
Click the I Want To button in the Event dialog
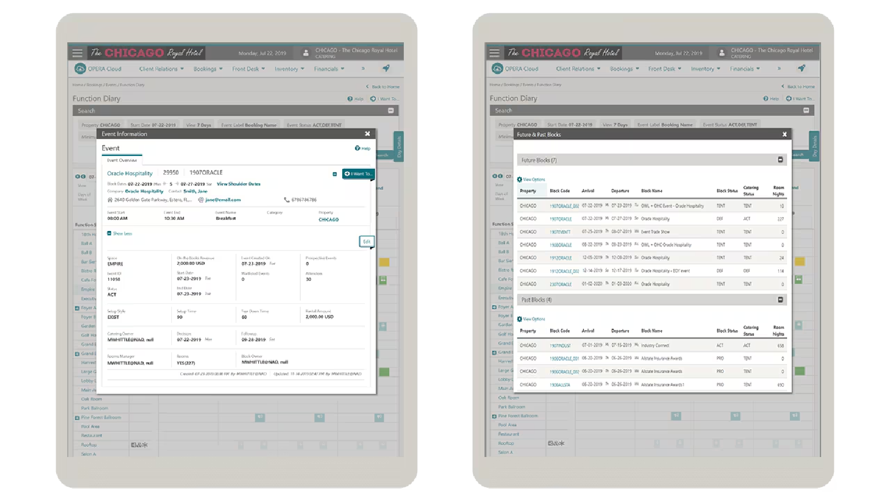(x=358, y=174)
